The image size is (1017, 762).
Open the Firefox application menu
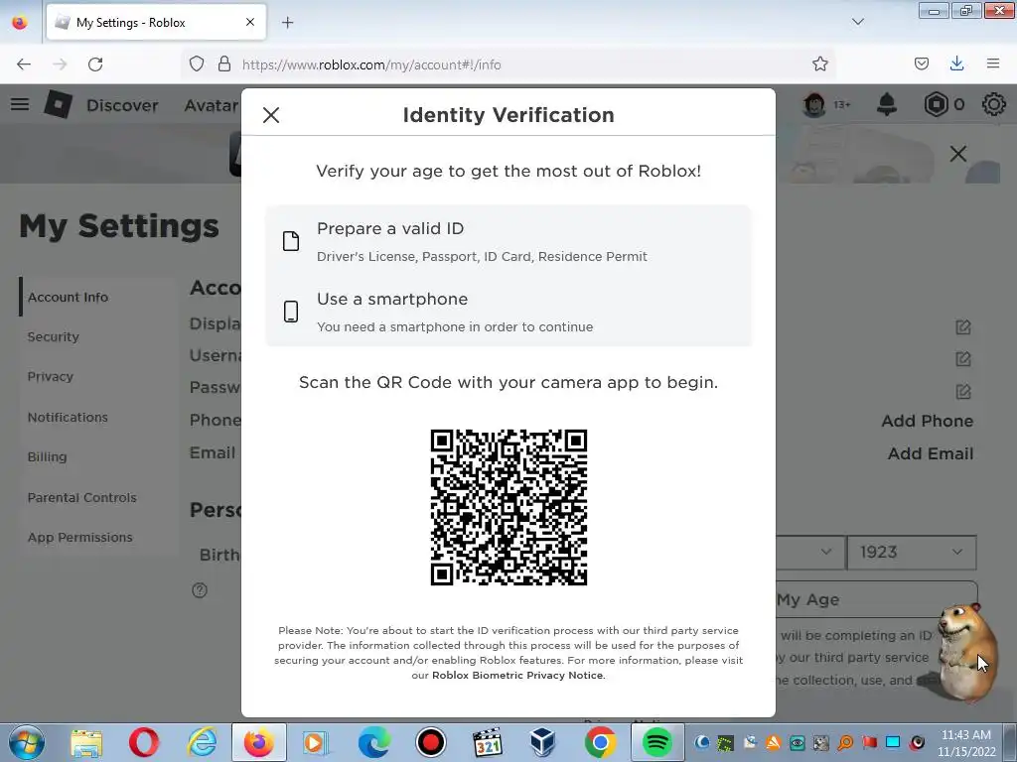click(x=993, y=64)
